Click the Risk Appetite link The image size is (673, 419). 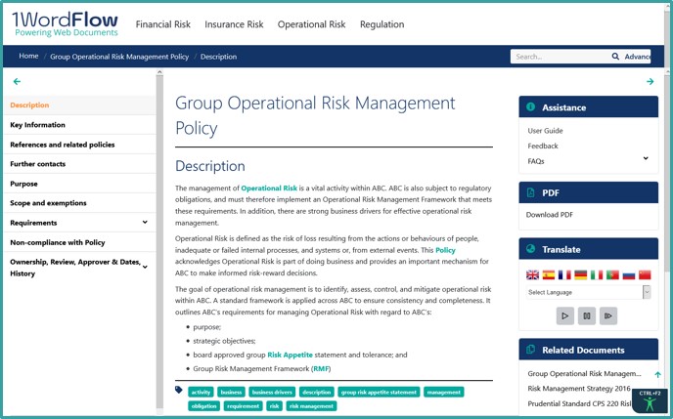pyautogui.click(x=291, y=355)
